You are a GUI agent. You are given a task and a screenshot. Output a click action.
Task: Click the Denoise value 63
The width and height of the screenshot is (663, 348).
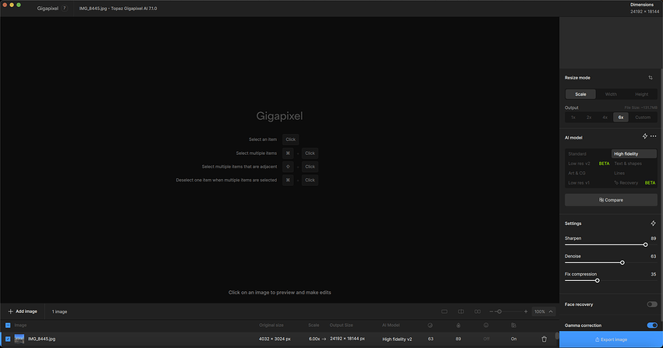(654, 256)
